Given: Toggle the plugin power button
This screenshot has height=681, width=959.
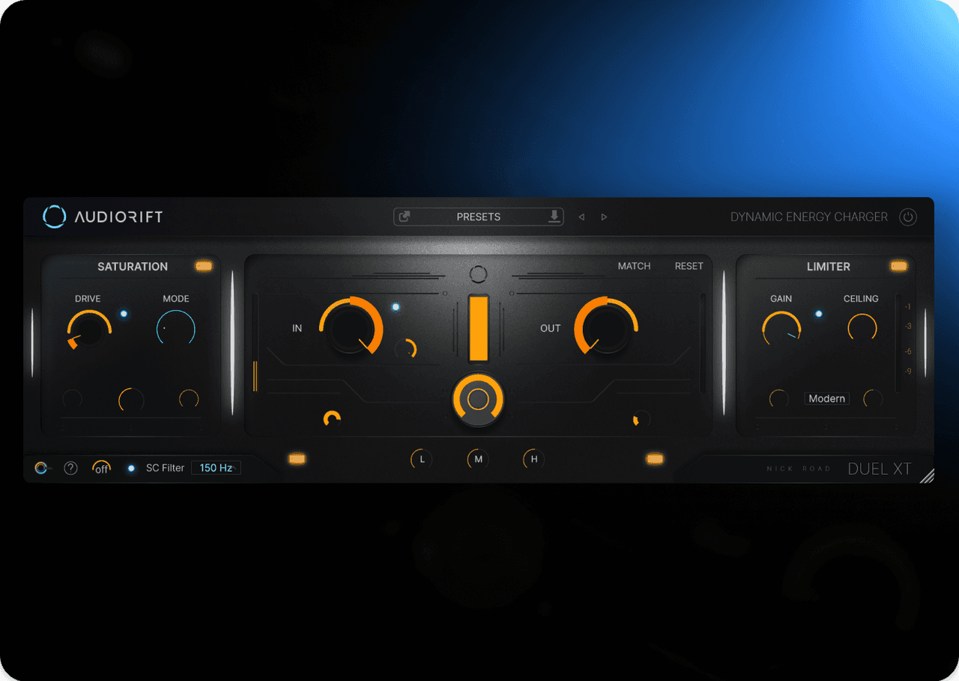Looking at the screenshot, I should tap(908, 217).
